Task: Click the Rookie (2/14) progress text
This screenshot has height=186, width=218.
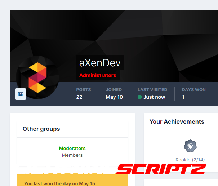Action: [190, 160]
